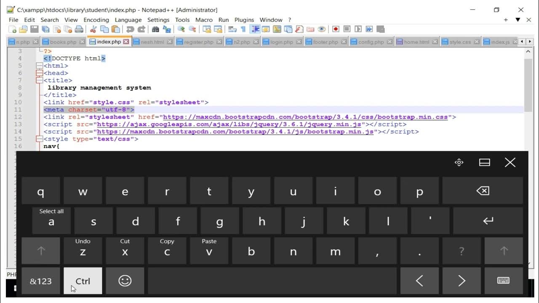This screenshot has height=303, width=539.
Task: Collapse the title tag fold on line 7
Action: (x=39, y=80)
